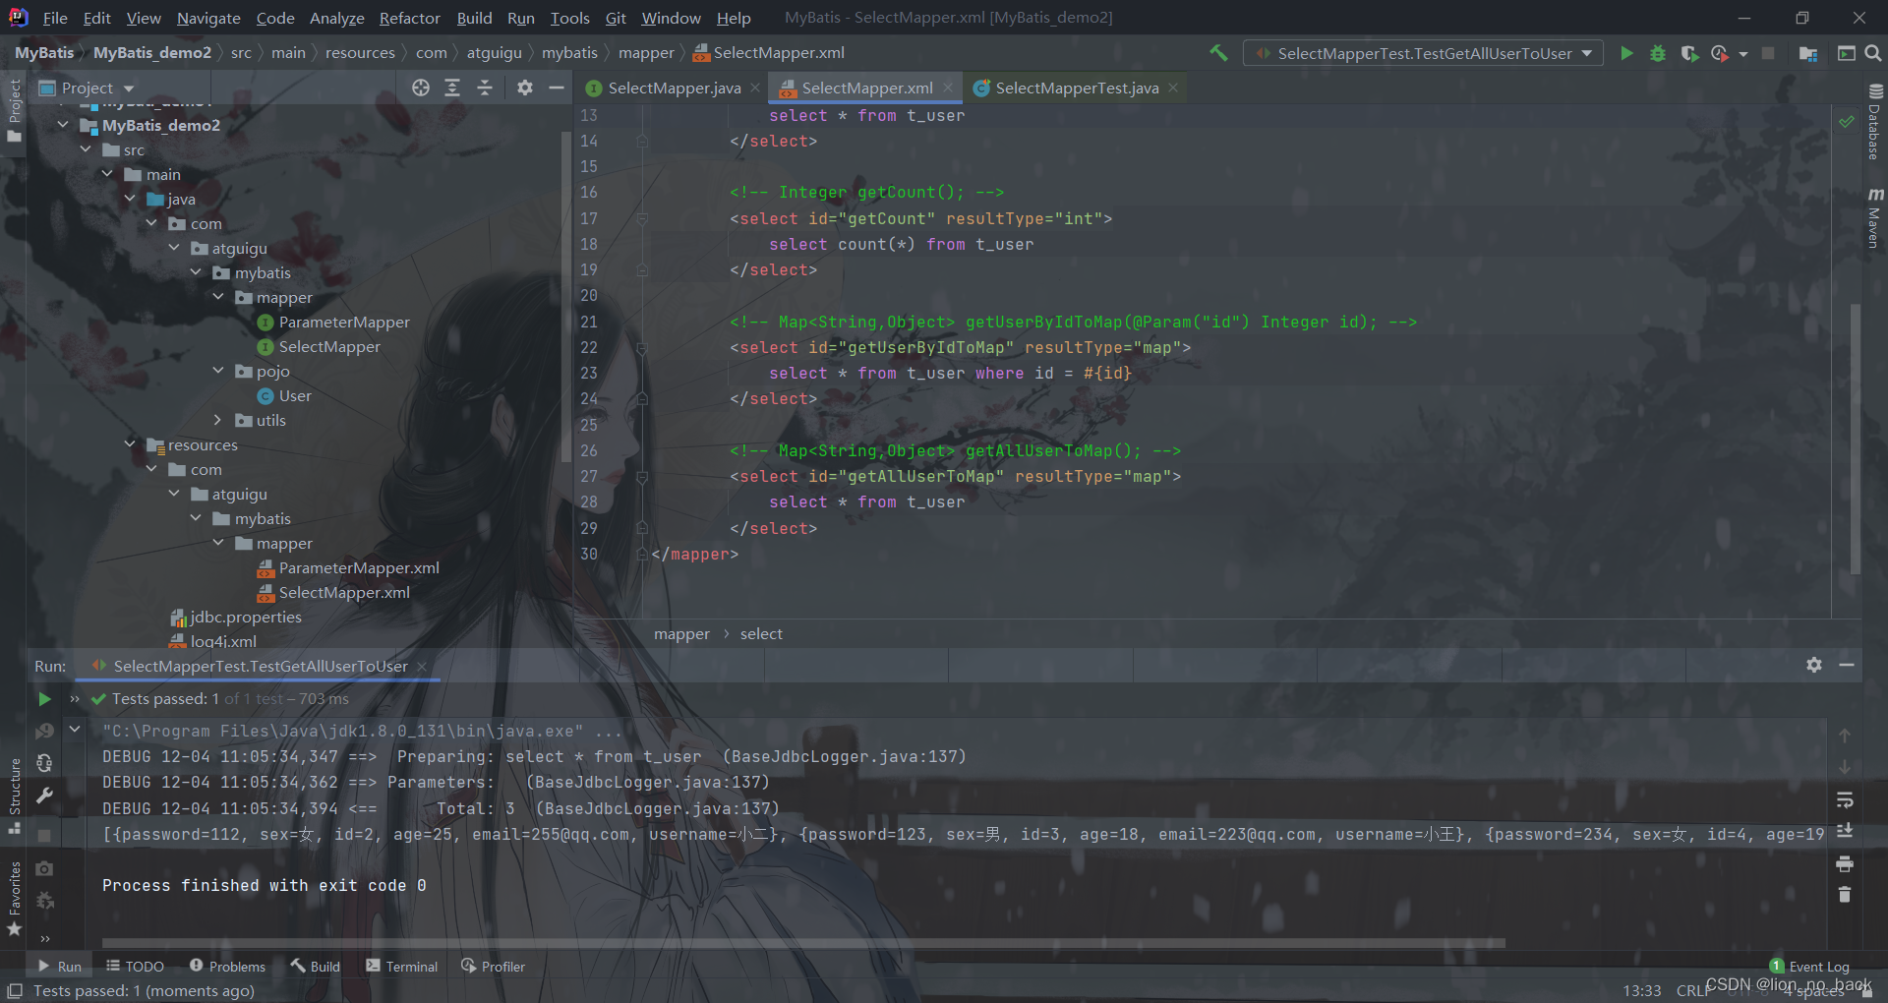Select ParameterMapper.xml in tree
This screenshot has height=1003, width=1888.
tap(358, 567)
